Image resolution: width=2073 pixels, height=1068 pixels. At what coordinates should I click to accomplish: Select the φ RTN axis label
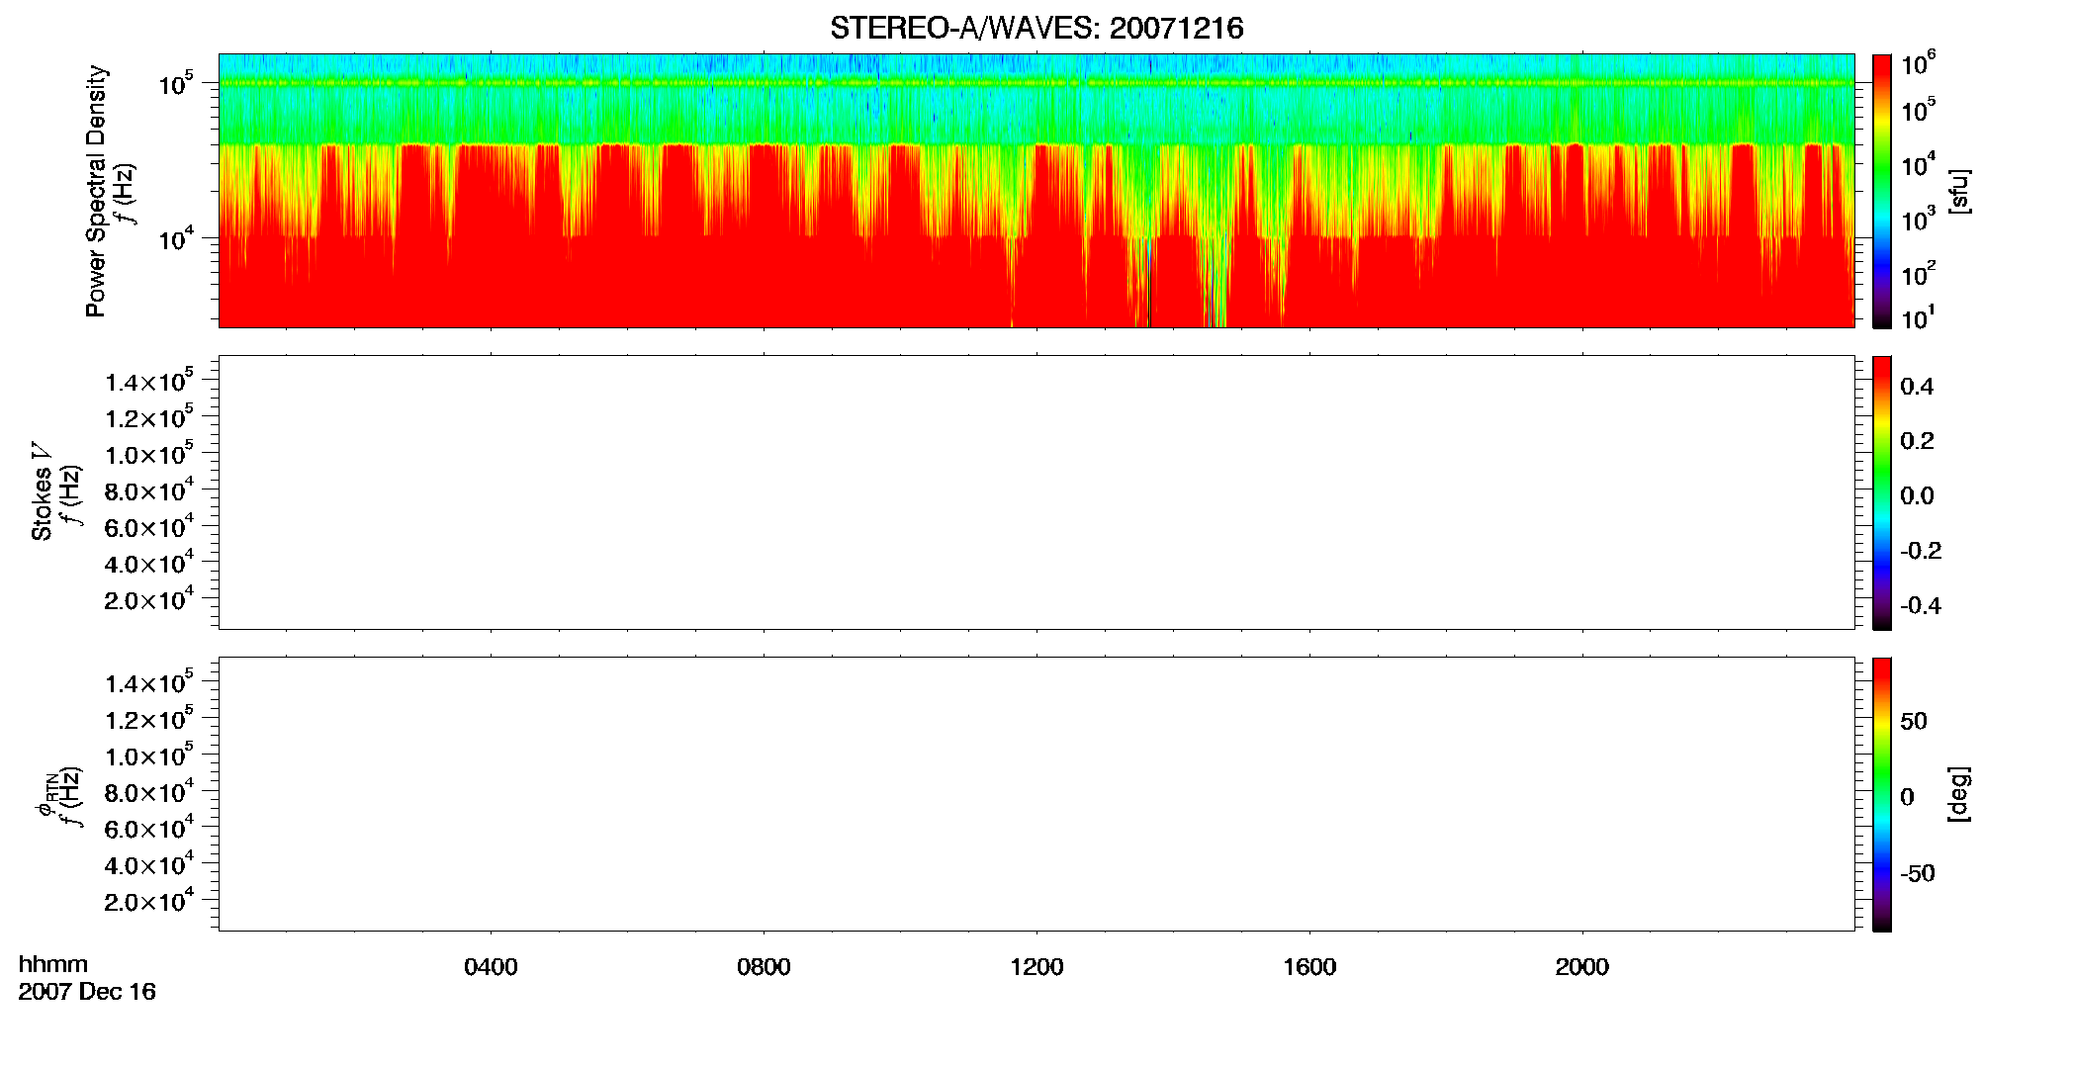[46, 794]
